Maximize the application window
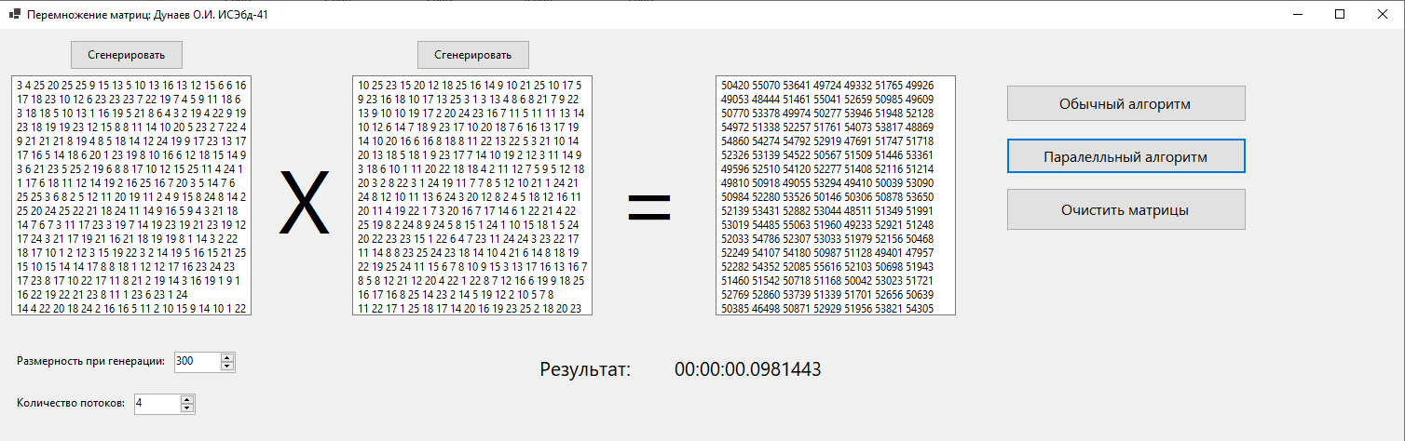 point(1340,14)
